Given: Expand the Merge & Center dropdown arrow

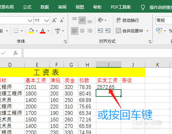Looking at the screenshot, I should [148, 31].
